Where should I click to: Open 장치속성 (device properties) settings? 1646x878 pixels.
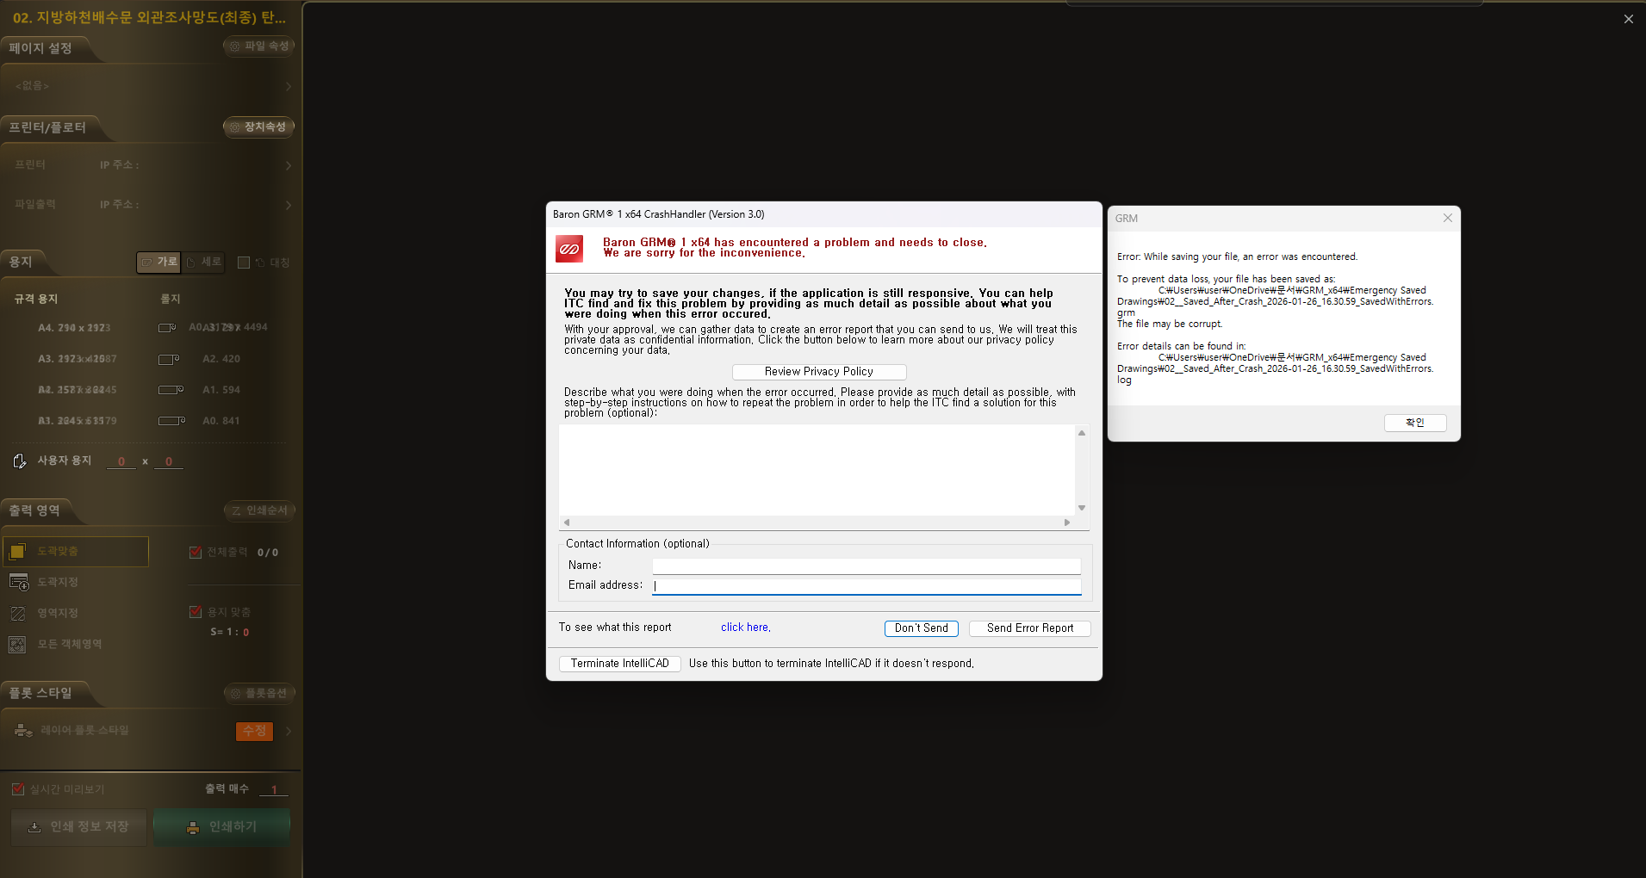(x=258, y=127)
